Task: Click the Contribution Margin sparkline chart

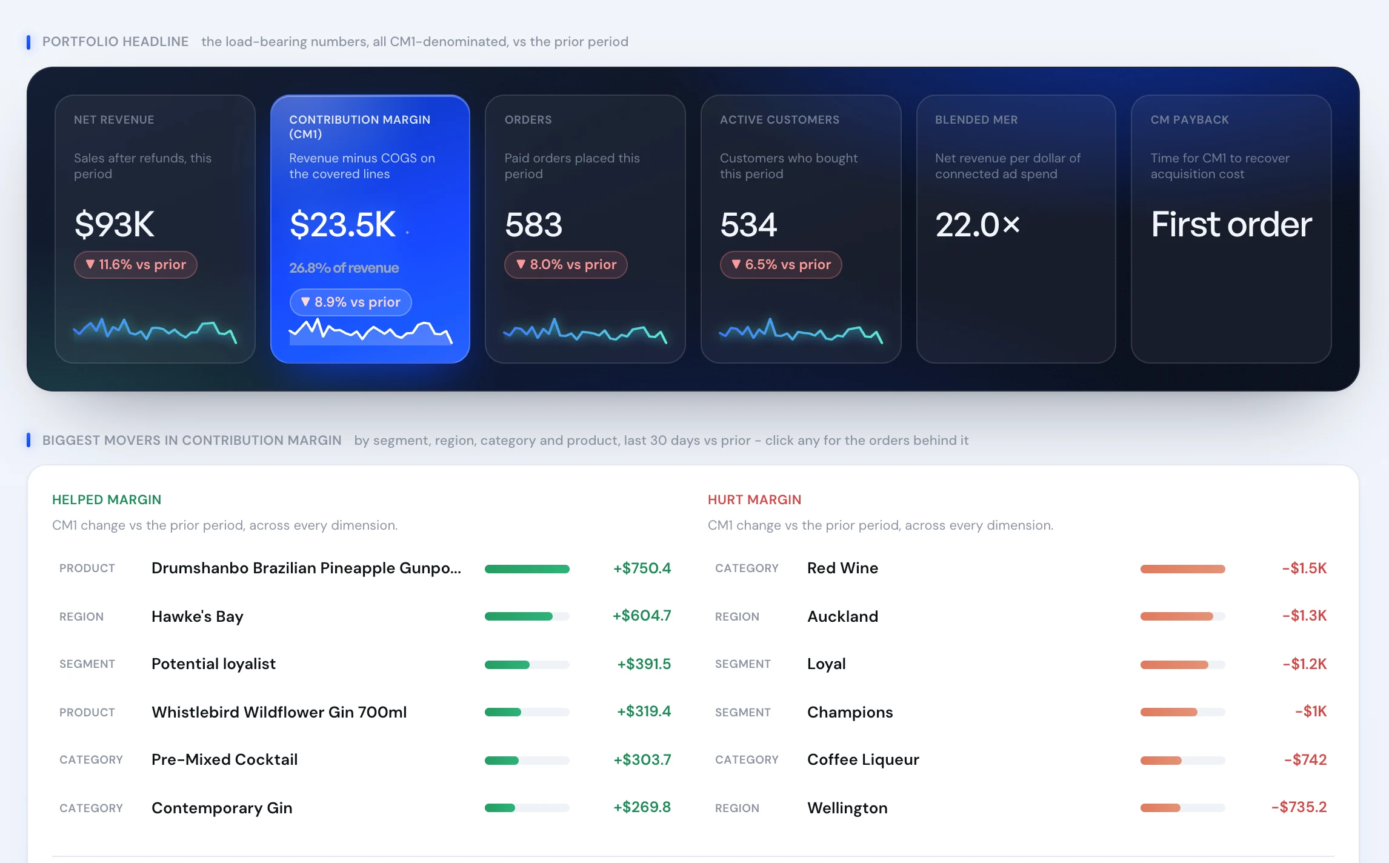Action: 370,332
